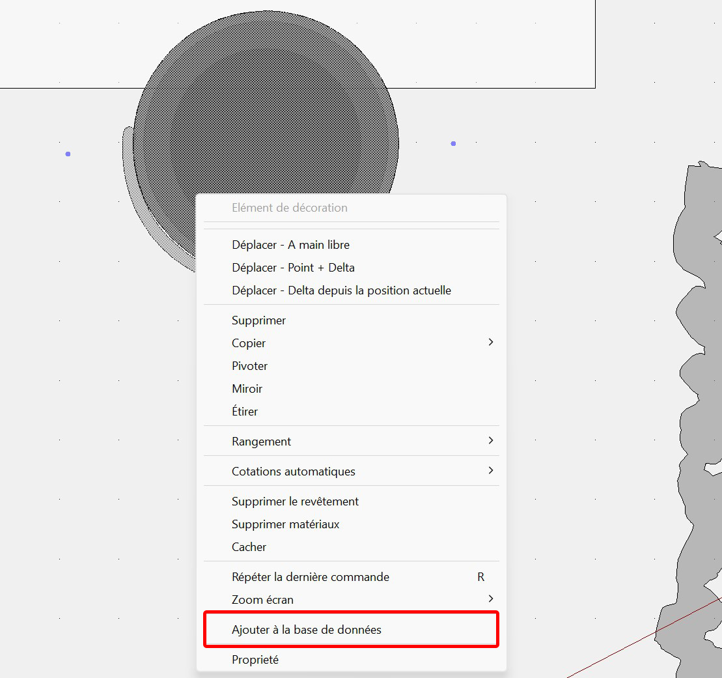Select Ajouter à la base de données
Viewport: 722px width, 678px height.
tap(307, 630)
